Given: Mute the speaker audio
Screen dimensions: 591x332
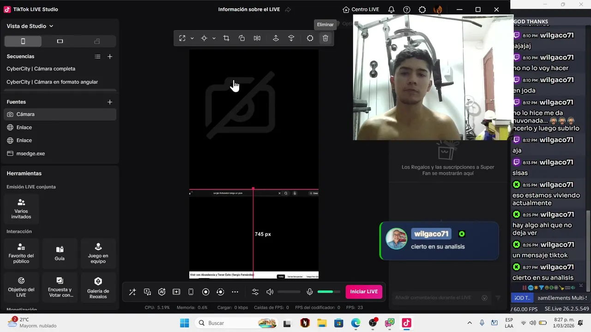Looking at the screenshot, I should pyautogui.click(x=270, y=292).
